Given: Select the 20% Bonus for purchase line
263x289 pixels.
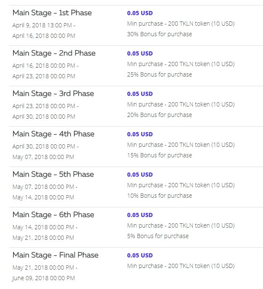Looking at the screenshot, I should tap(159, 115).
